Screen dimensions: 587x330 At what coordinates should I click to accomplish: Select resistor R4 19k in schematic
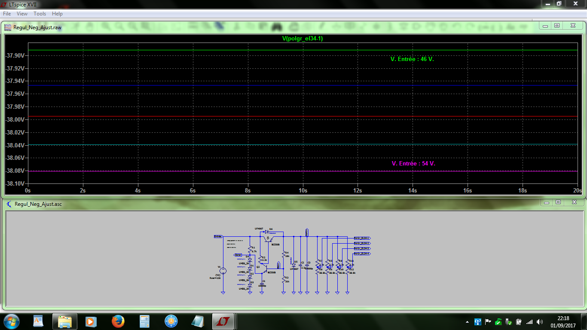284,254
